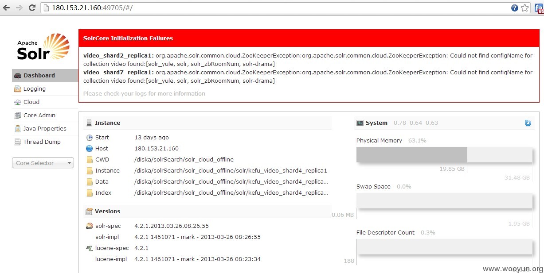Click the clock icon next to Start

click(90, 138)
